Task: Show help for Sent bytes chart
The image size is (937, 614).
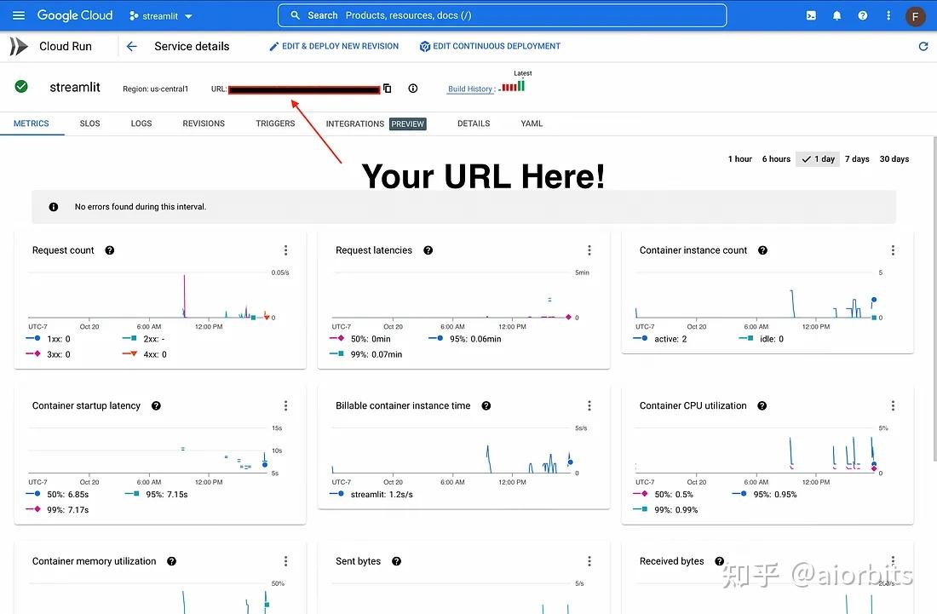Action: (396, 561)
